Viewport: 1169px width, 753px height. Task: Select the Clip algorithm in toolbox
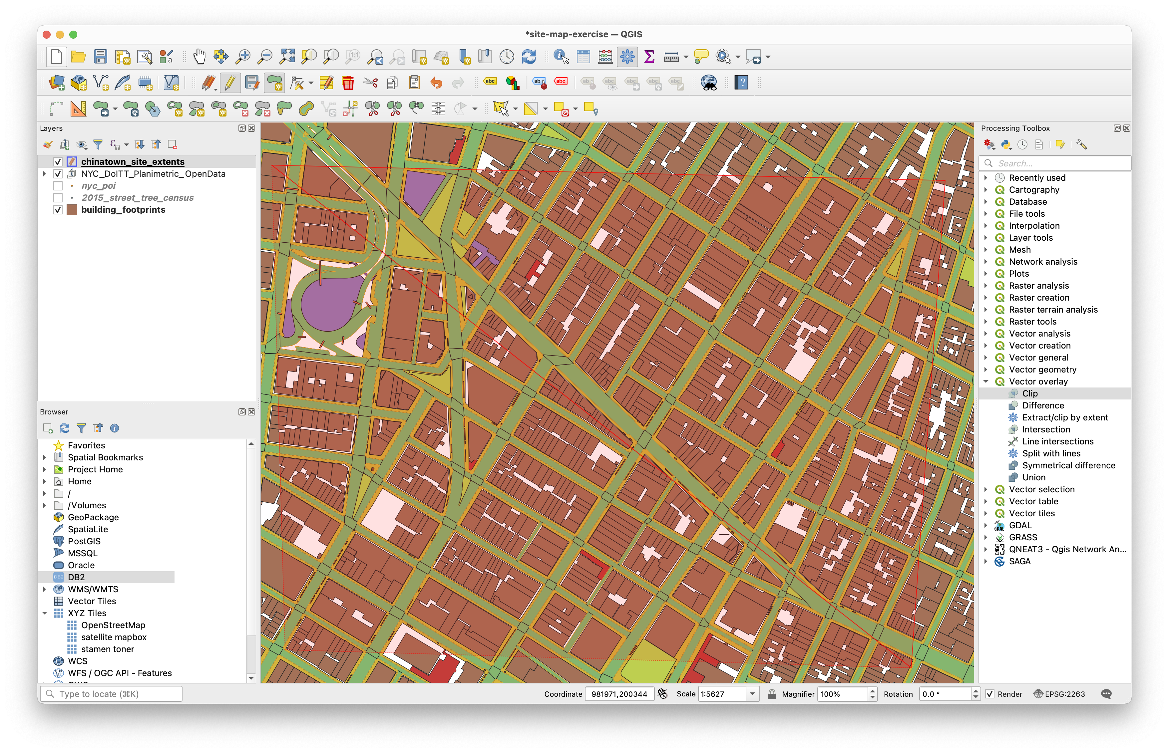[x=1029, y=393]
